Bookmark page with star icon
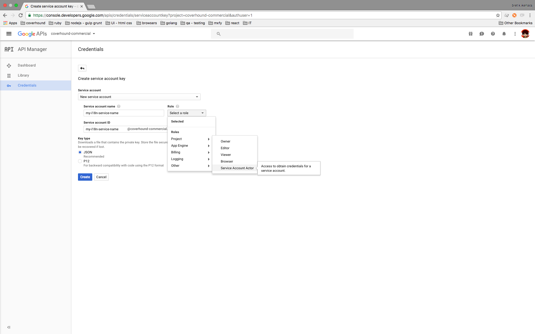 click(x=498, y=15)
